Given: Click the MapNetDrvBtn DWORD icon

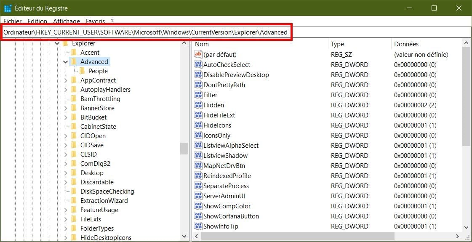Looking at the screenshot, I should pyautogui.click(x=198, y=165).
